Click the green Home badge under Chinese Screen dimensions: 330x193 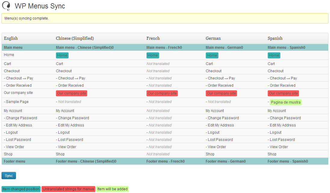(x=62, y=55)
